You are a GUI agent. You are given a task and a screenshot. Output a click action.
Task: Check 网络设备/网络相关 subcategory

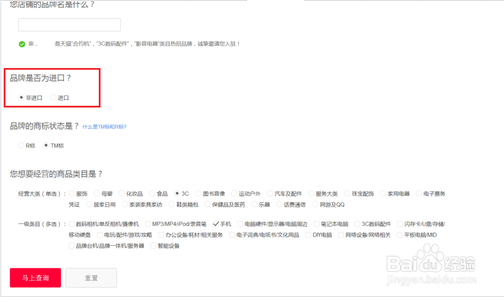[x=341, y=235]
